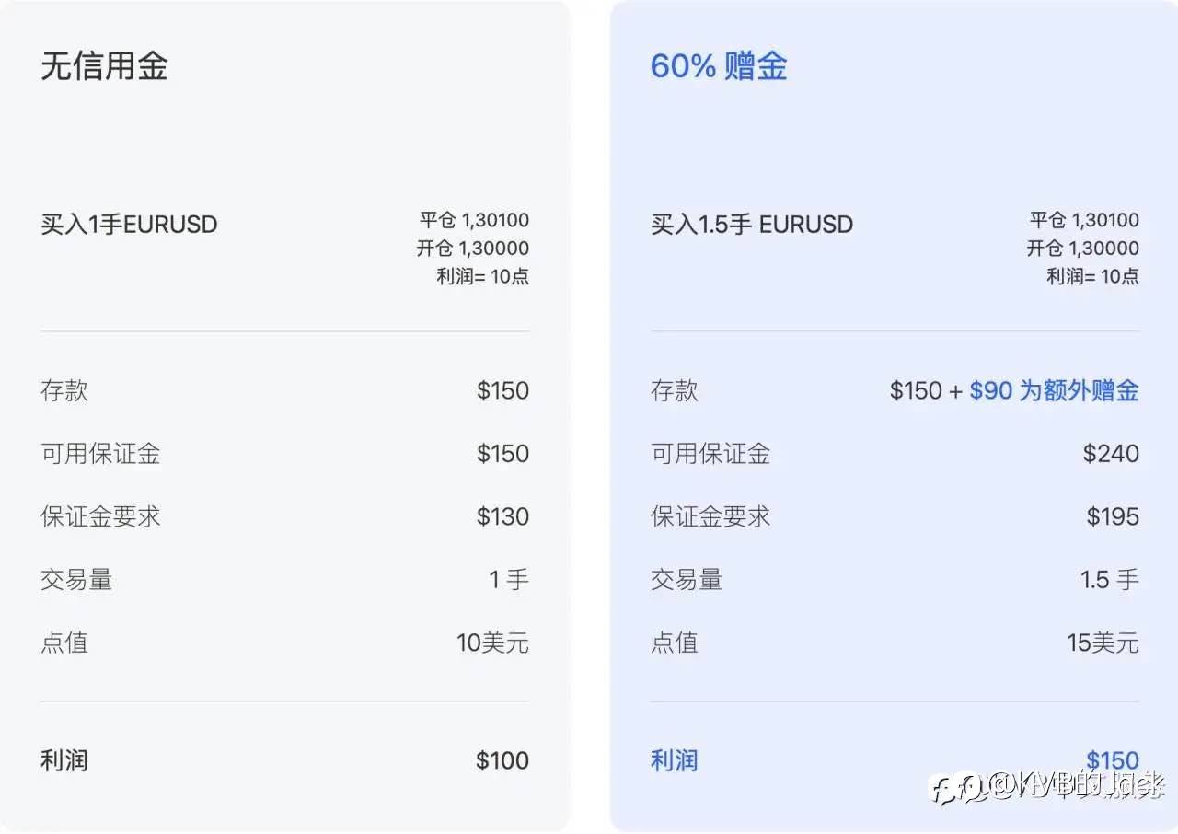Click the 1 手 交易量 value
This screenshot has height=834, width=1178.
tap(509, 580)
